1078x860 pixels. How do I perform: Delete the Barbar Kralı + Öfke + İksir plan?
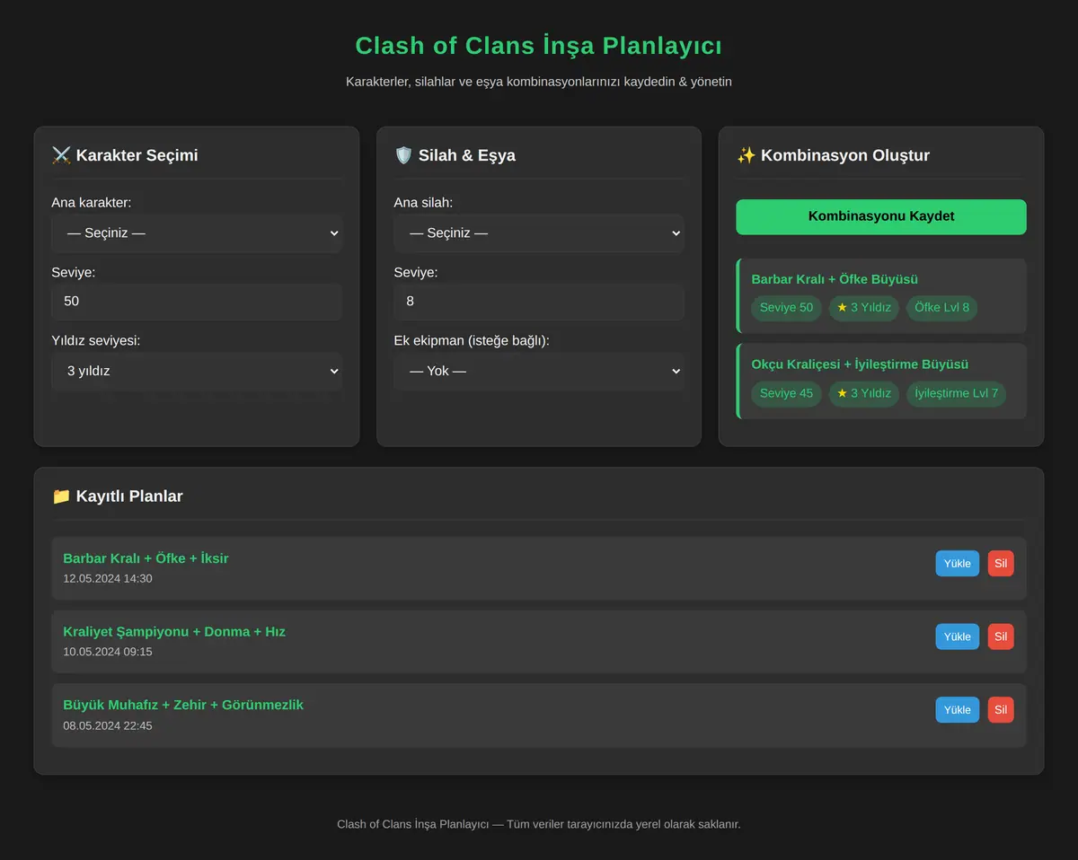1001,564
